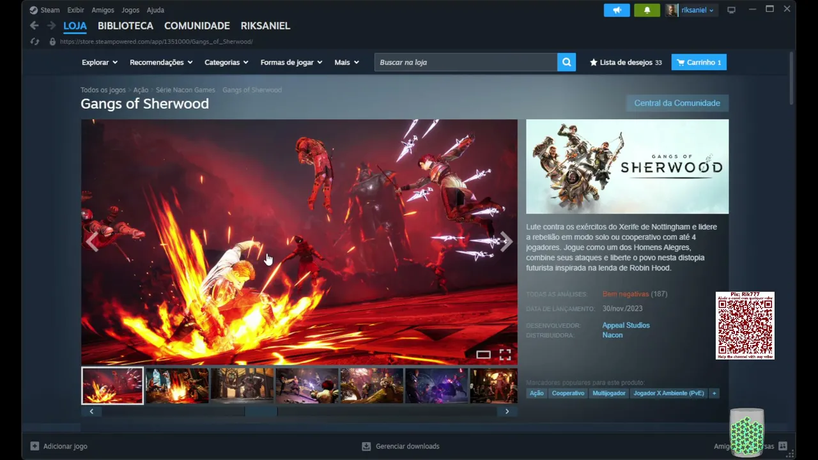Go back with the back arrow

pos(35,26)
